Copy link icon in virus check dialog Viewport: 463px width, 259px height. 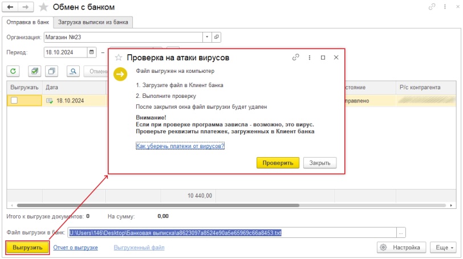[295, 57]
